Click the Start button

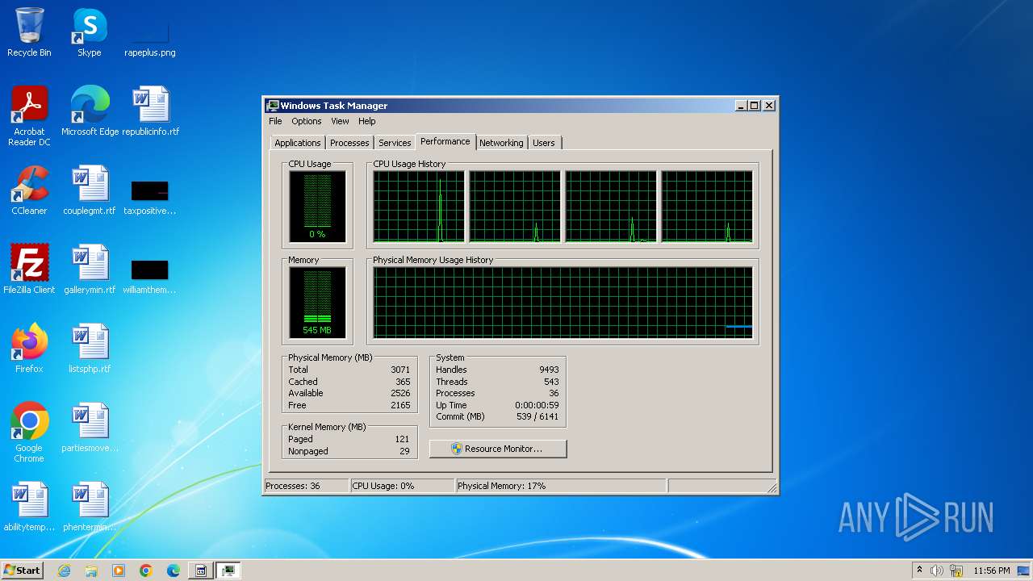tap(22, 571)
